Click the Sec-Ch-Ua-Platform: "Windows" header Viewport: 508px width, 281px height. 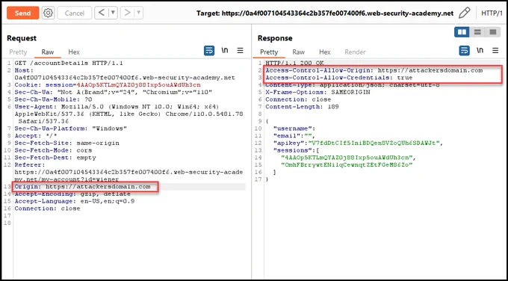71,129
